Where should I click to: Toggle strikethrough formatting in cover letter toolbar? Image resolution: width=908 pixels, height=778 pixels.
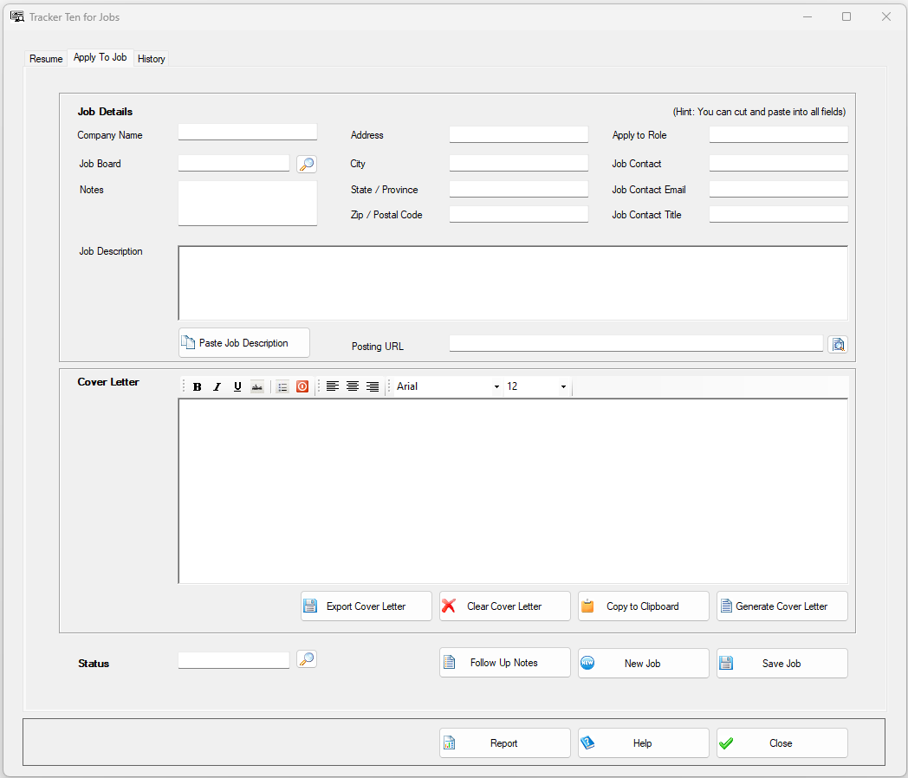257,386
